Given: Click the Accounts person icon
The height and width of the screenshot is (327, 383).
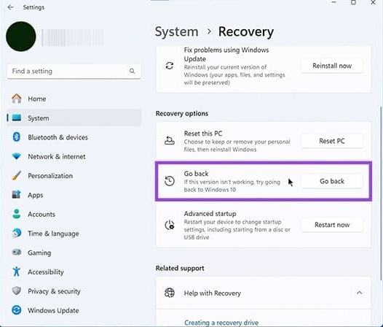Looking at the screenshot, I should (x=16, y=214).
